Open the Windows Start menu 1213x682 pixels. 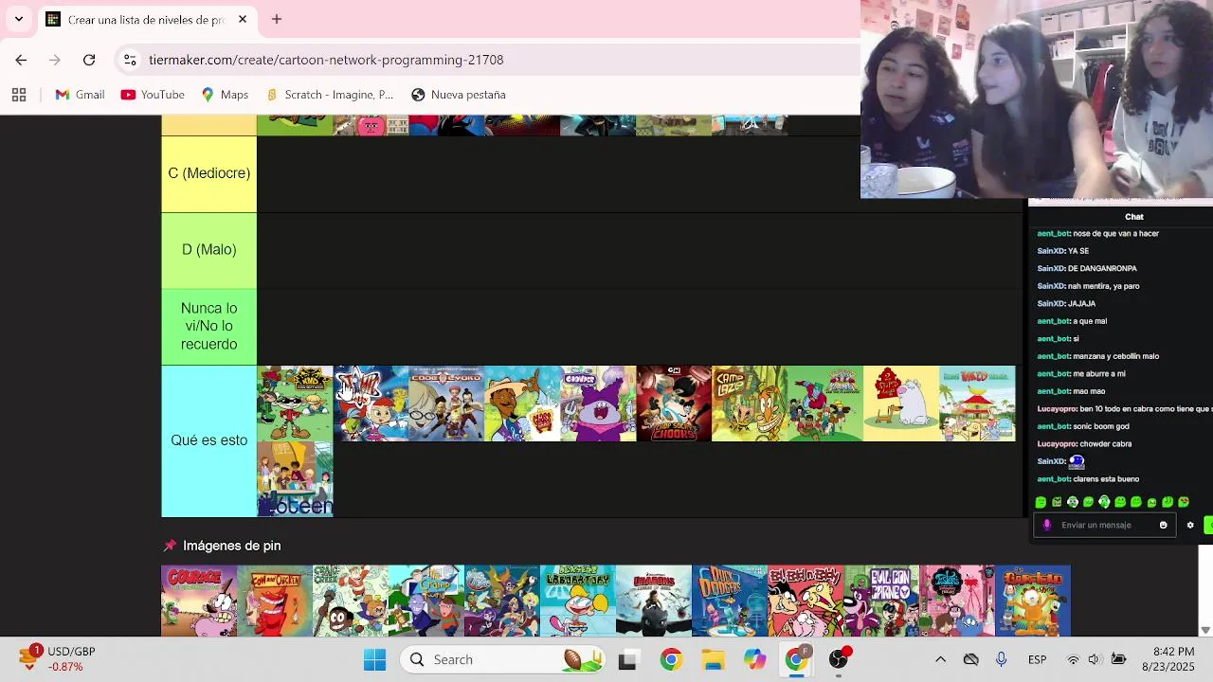374,659
